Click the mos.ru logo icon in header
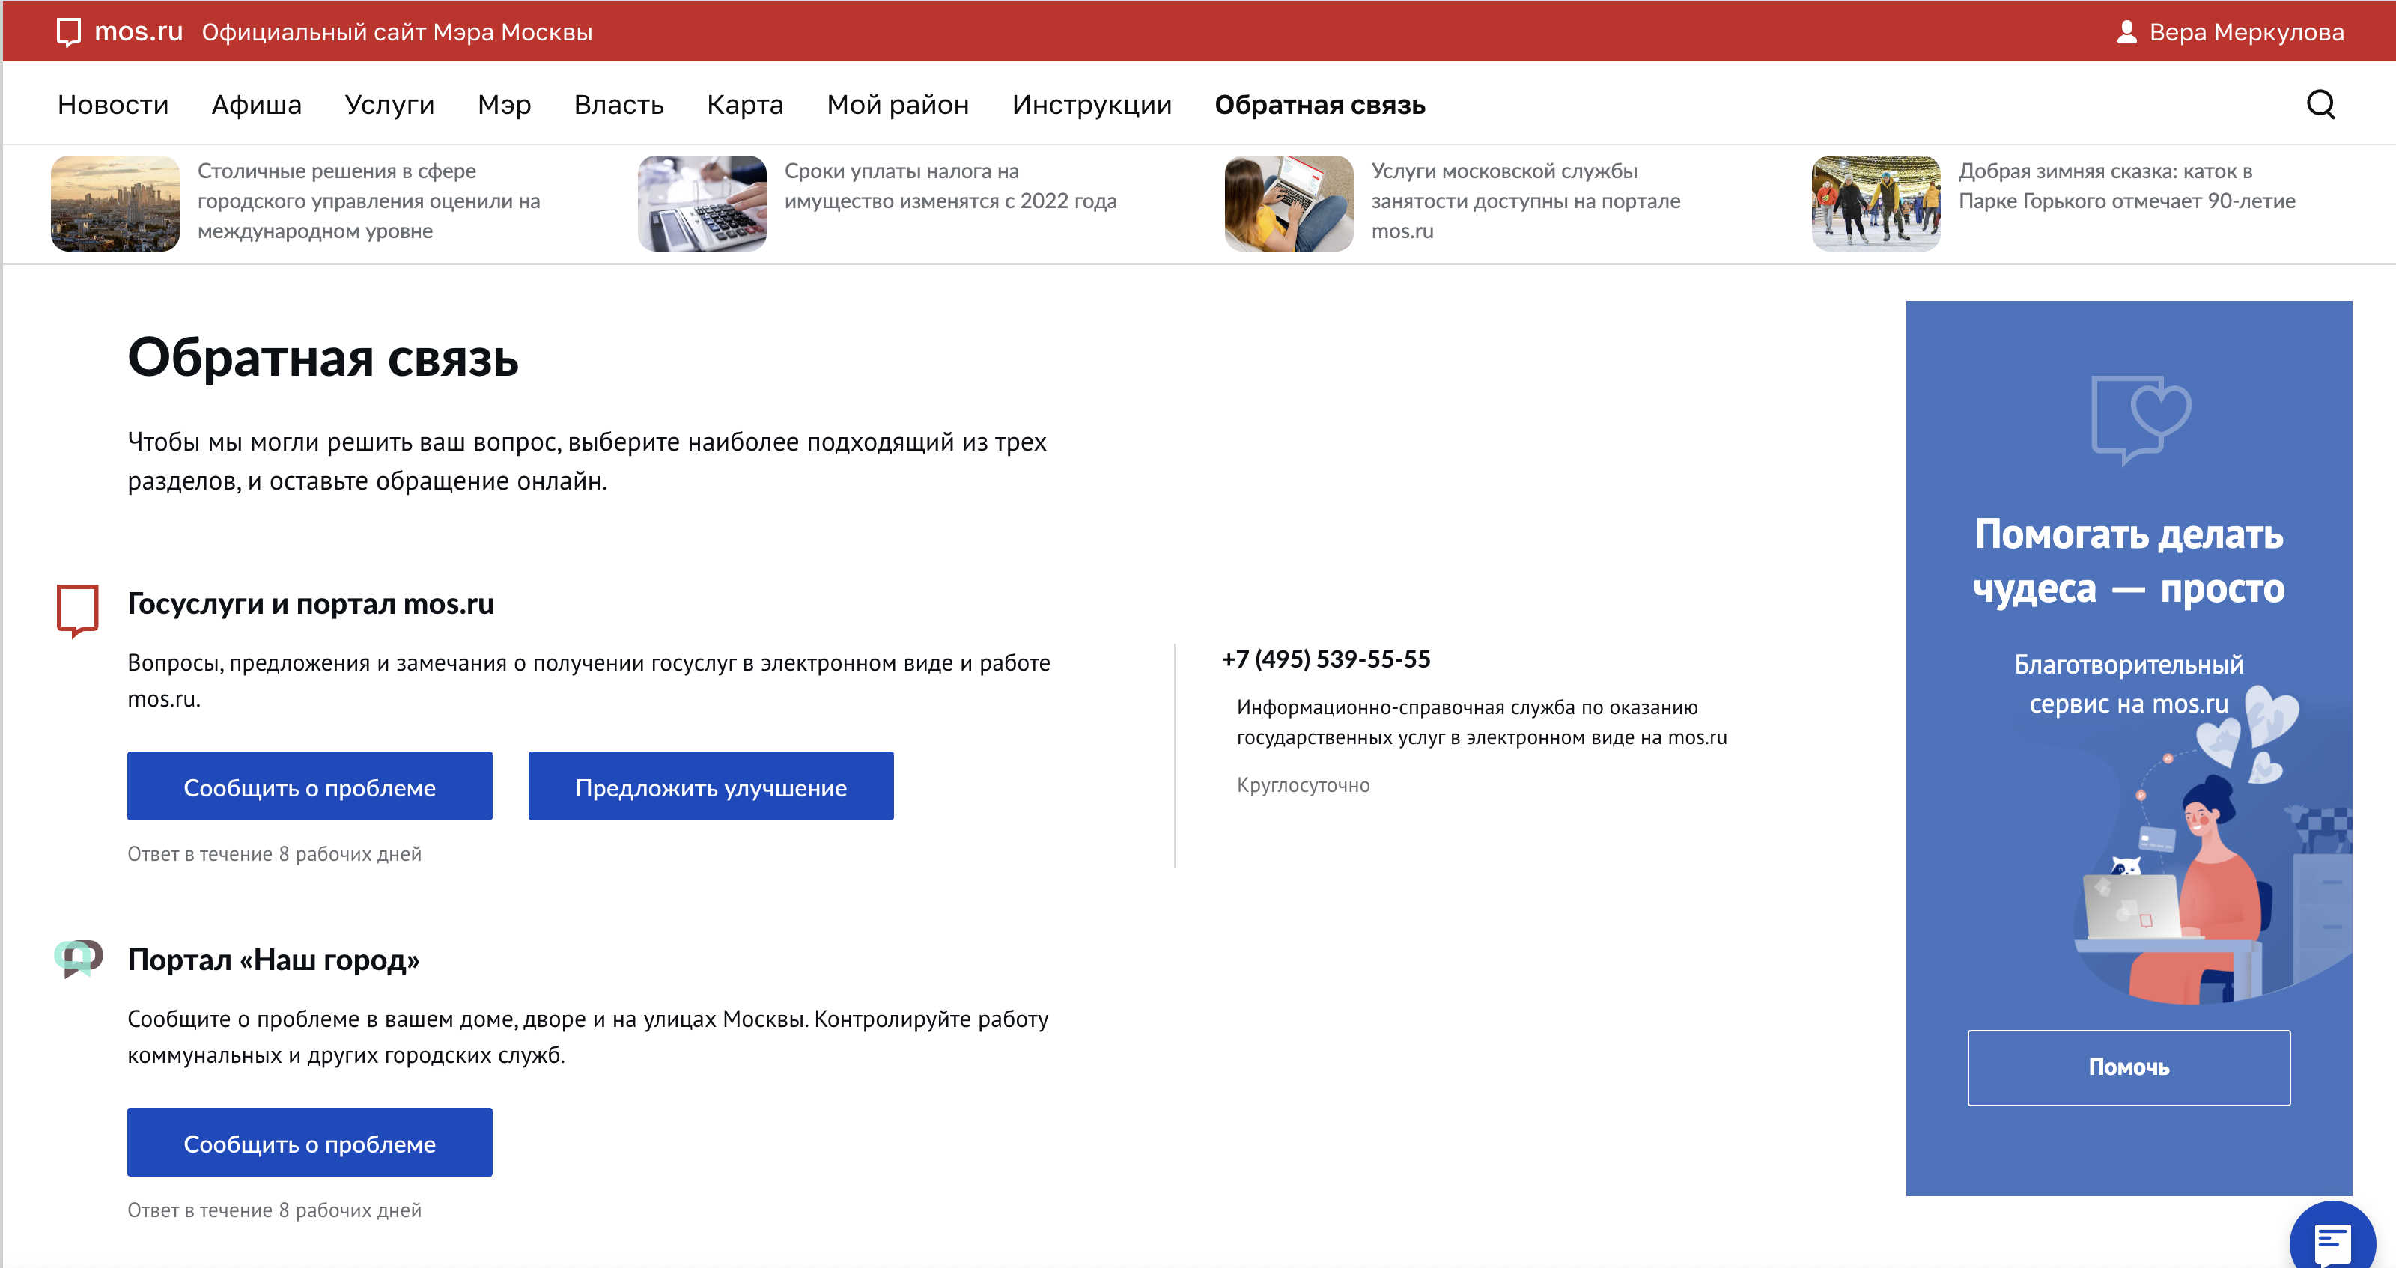Viewport: 2396px width, 1268px height. 69,32
